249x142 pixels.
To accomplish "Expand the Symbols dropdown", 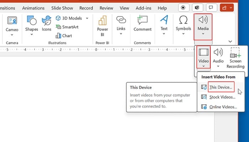I will click(x=183, y=25).
